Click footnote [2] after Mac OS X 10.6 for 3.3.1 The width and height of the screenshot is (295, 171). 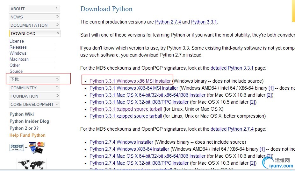point(269,95)
